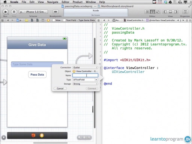Click the Pass Data button on the storyboard
The width and height of the screenshot is (192, 144).
[x=37, y=75]
